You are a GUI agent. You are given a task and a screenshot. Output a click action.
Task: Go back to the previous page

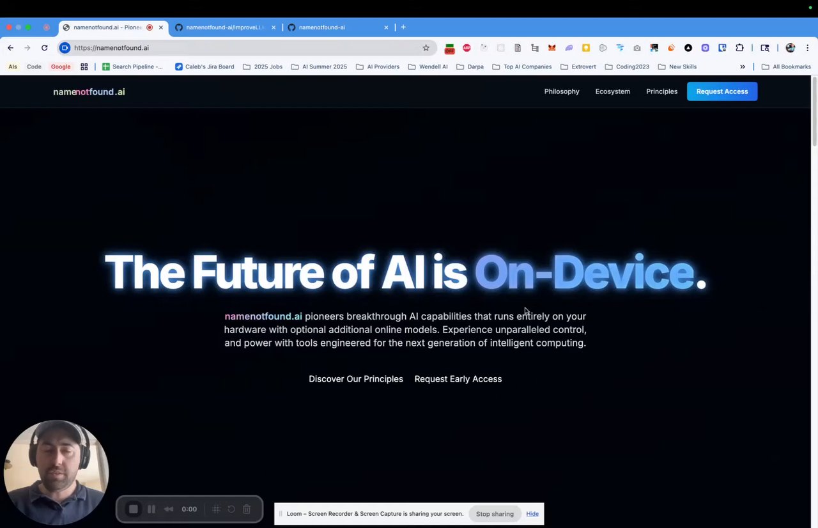click(10, 48)
